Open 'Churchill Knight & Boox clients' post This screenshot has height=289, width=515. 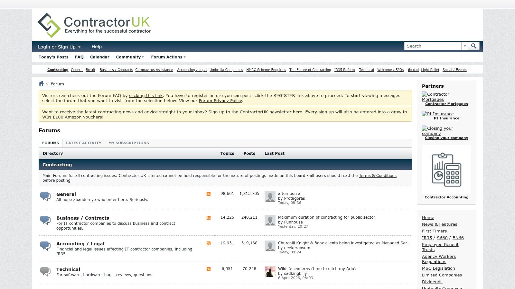(x=344, y=243)
